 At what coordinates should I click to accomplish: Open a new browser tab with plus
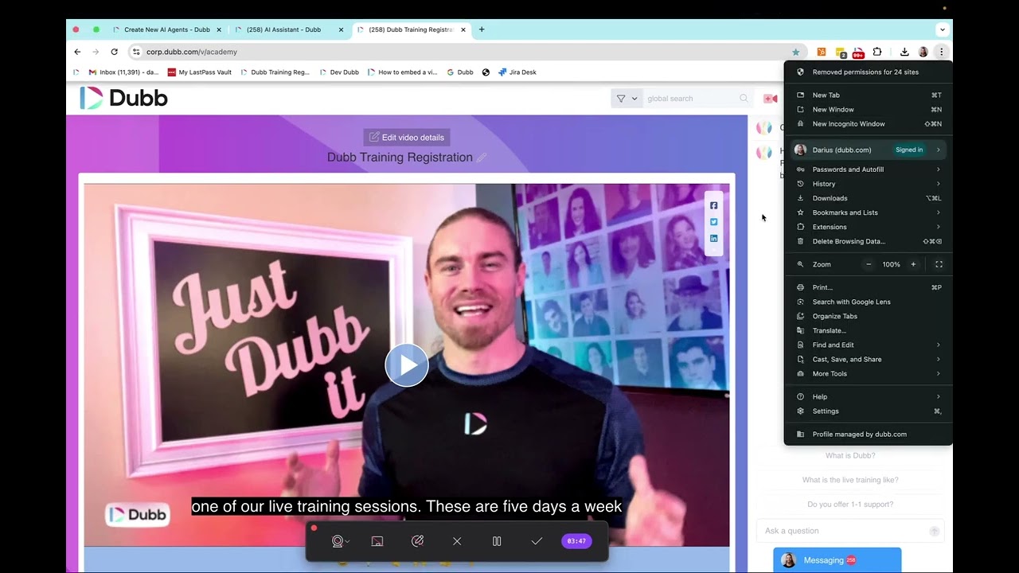pyautogui.click(x=482, y=29)
